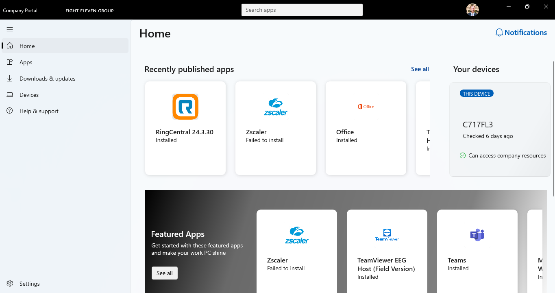
Task: Click the Microsoft Teams logo icon
Action: [477, 235]
